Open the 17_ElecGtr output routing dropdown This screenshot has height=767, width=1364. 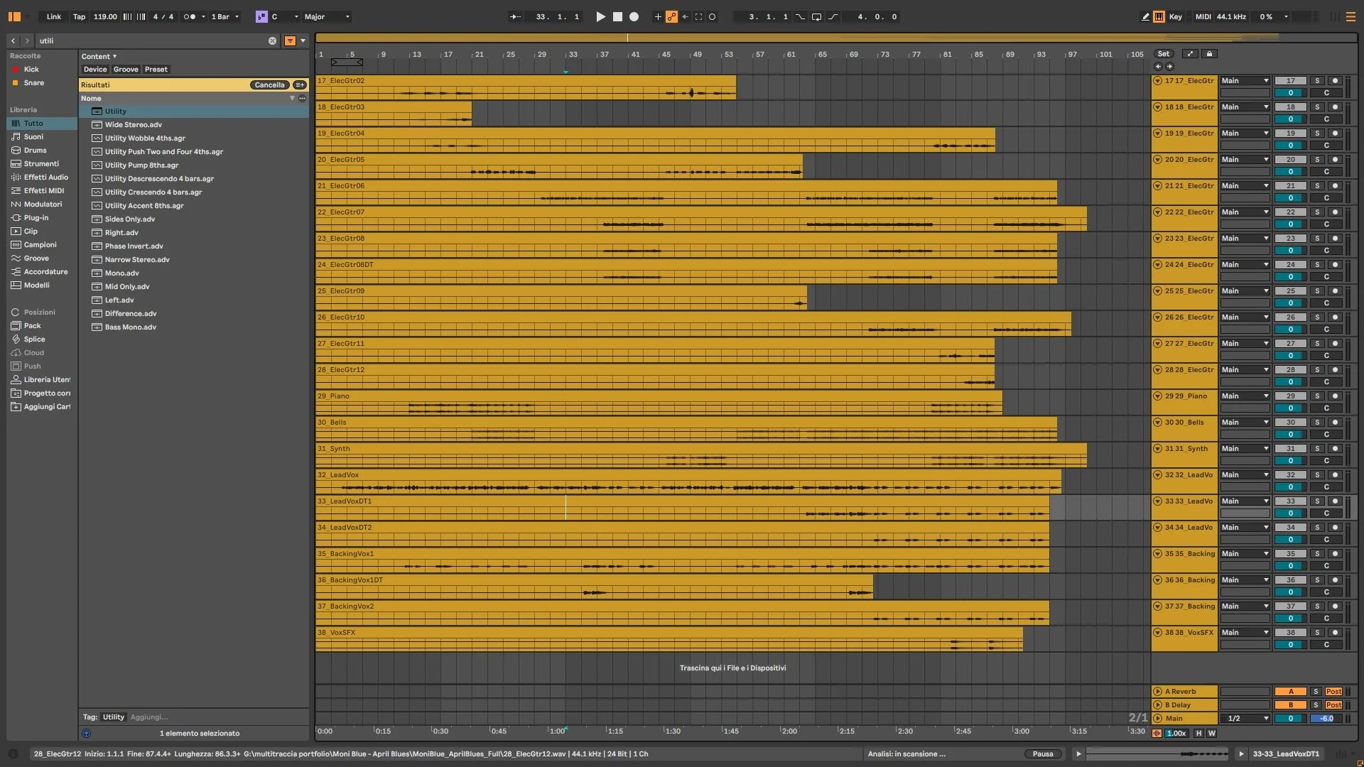[x=1245, y=81]
